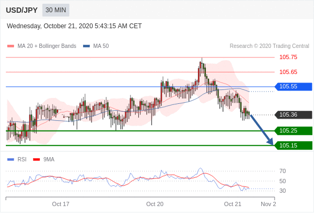Click the USD/JPY pair title

coord(22,10)
